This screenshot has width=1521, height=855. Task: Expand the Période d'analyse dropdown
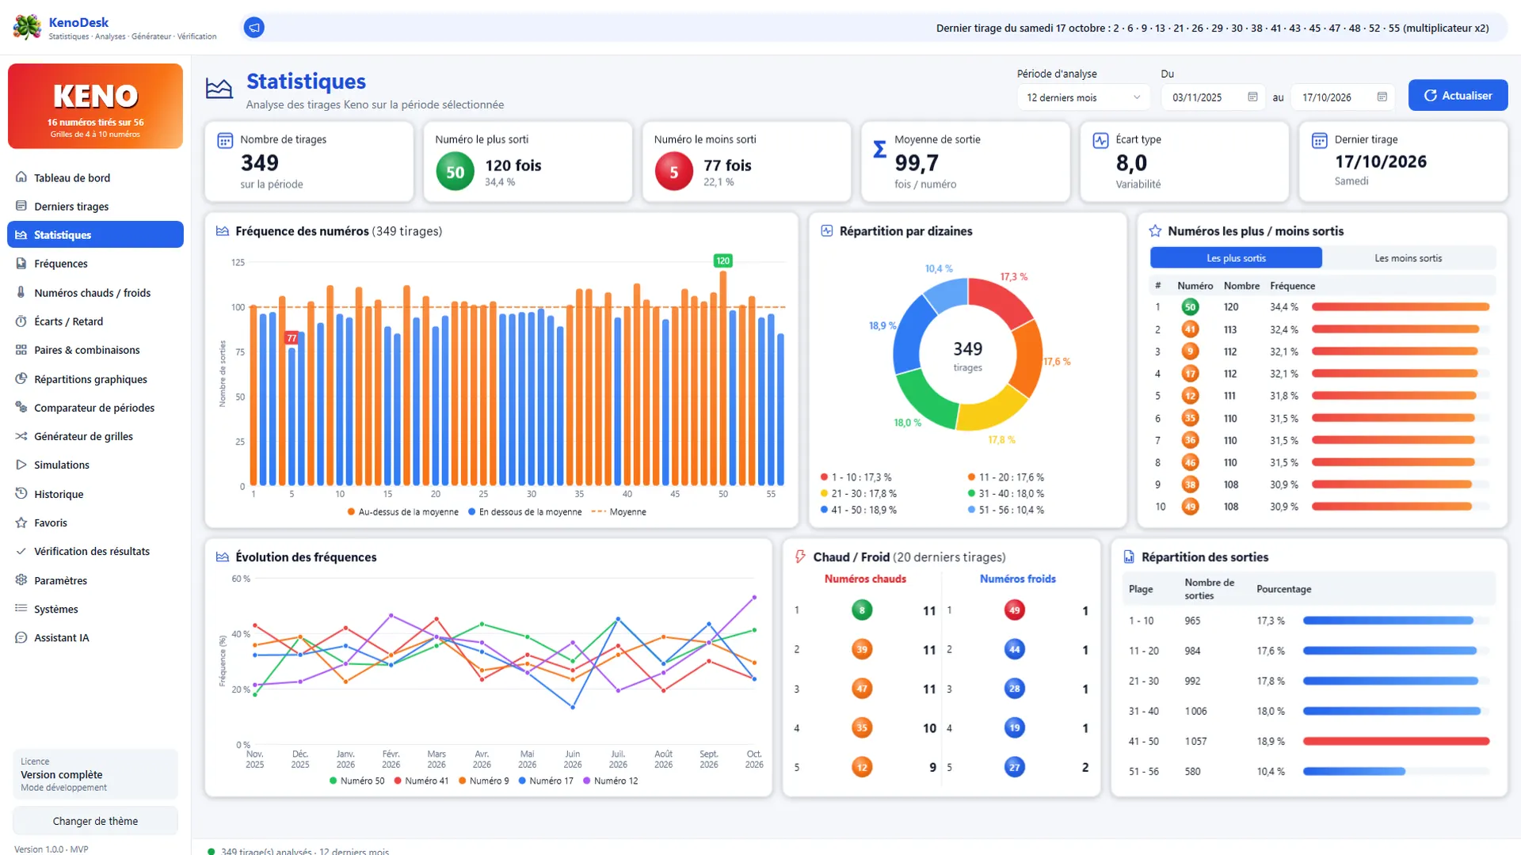tap(1083, 97)
